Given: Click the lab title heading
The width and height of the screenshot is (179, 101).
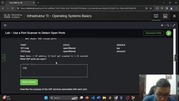Looking at the screenshot, I should [x=35, y=33].
